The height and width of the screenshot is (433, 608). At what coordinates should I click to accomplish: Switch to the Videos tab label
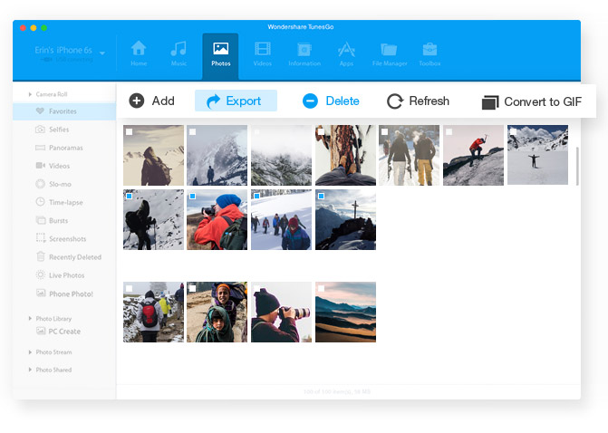click(x=263, y=63)
